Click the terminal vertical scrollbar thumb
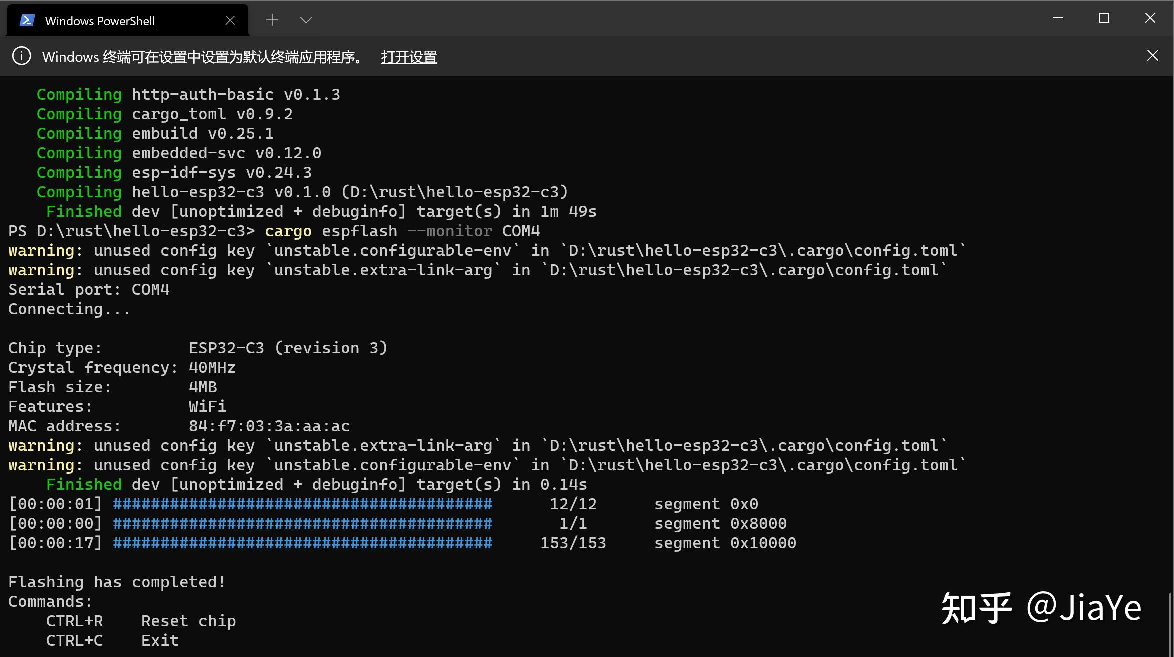The image size is (1174, 657). tap(1170, 624)
